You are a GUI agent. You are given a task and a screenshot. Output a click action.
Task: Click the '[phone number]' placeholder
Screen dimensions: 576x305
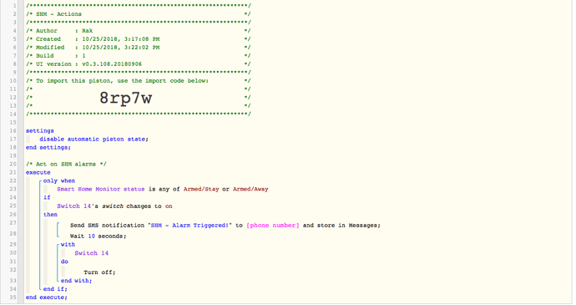click(273, 225)
